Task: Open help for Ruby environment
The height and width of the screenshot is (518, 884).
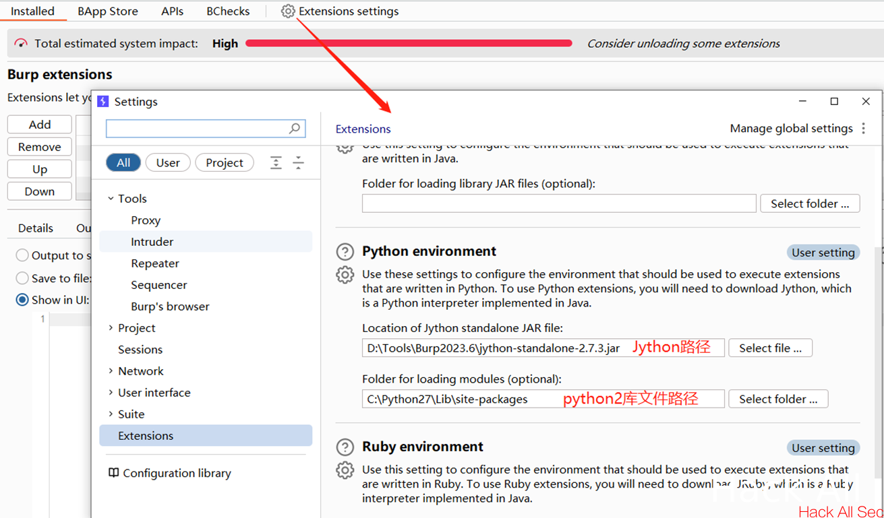Action: pyautogui.click(x=345, y=447)
